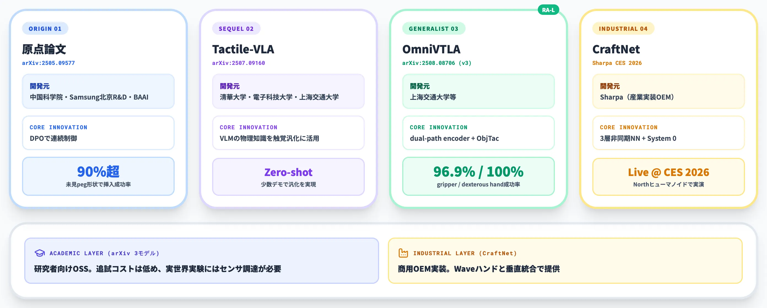The width and height of the screenshot is (767, 308).
Task: Click DPOで連続制御 innovation text
Action: (53, 138)
